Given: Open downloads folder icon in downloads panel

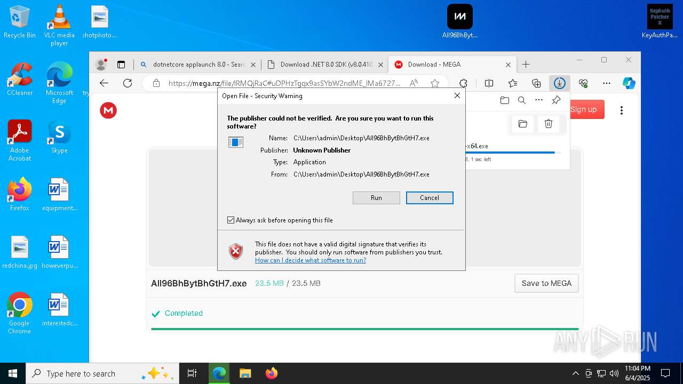Looking at the screenshot, I should point(504,100).
